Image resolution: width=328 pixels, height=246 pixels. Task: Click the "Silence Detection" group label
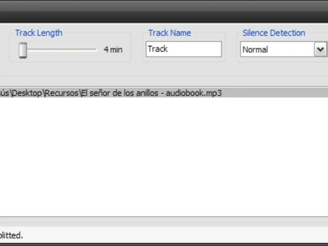(x=274, y=33)
